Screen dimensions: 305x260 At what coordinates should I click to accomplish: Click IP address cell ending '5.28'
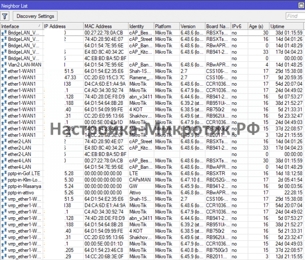point(69,173)
